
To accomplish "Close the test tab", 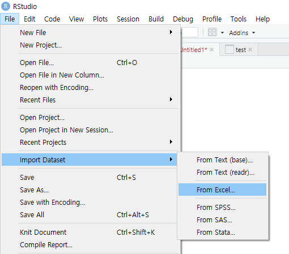I will click(x=250, y=50).
